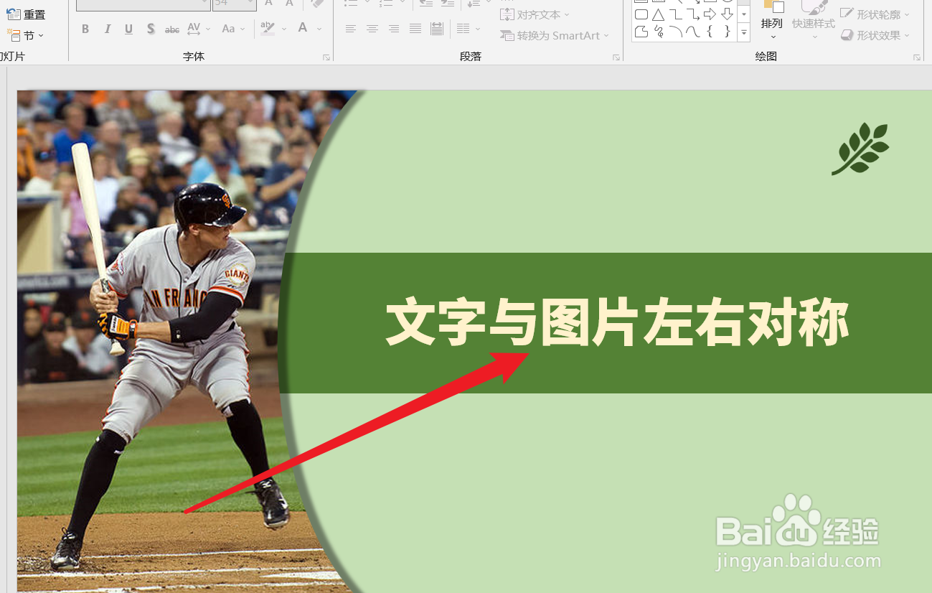Select the freeform shape tool
This screenshot has width=932, height=593.
point(641,32)
